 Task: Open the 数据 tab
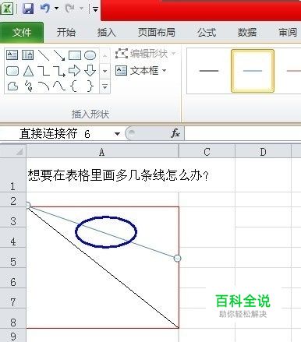247,33
